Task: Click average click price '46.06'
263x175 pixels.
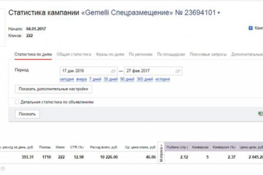Action: [x=151, y=157]
